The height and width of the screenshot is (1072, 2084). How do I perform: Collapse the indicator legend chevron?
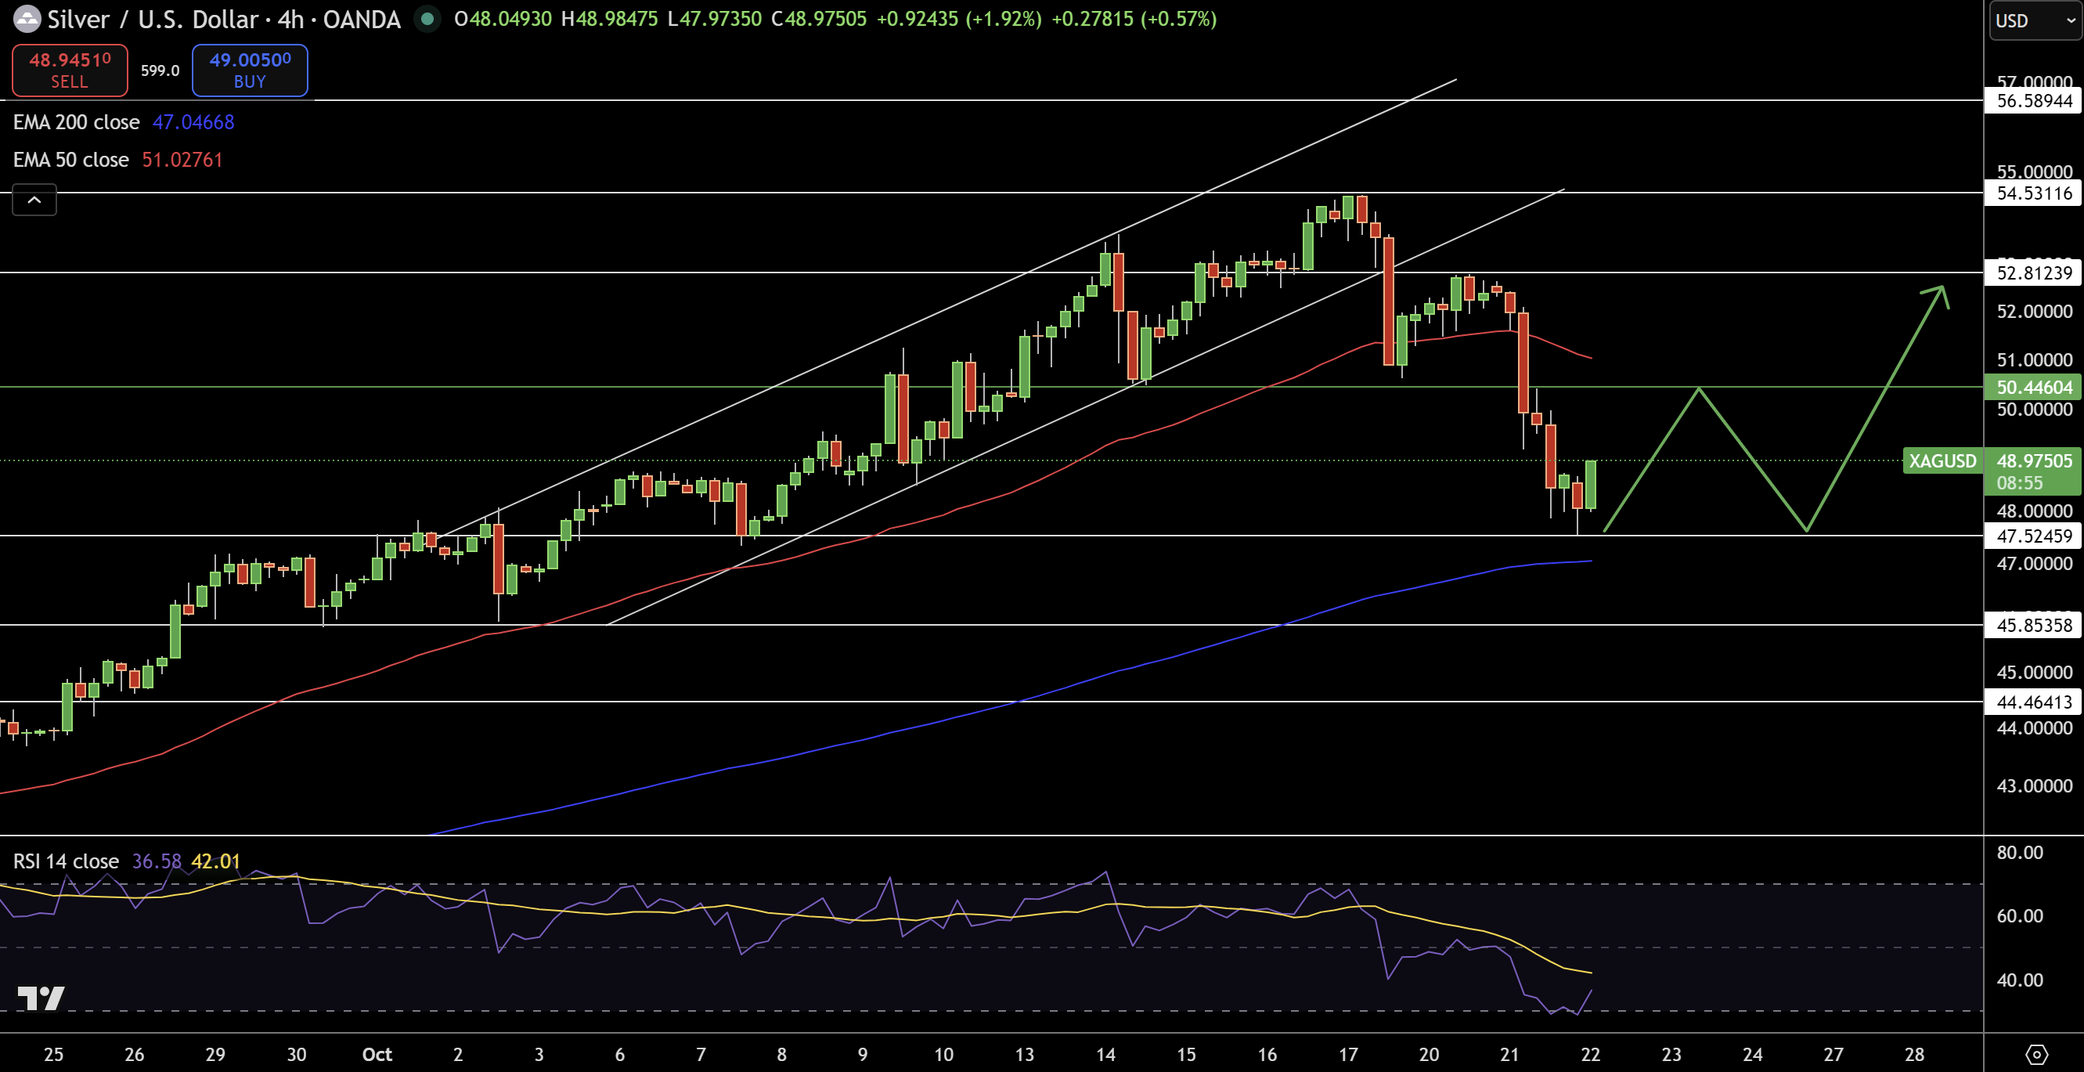pyautogui.click(x=34, y=200)
